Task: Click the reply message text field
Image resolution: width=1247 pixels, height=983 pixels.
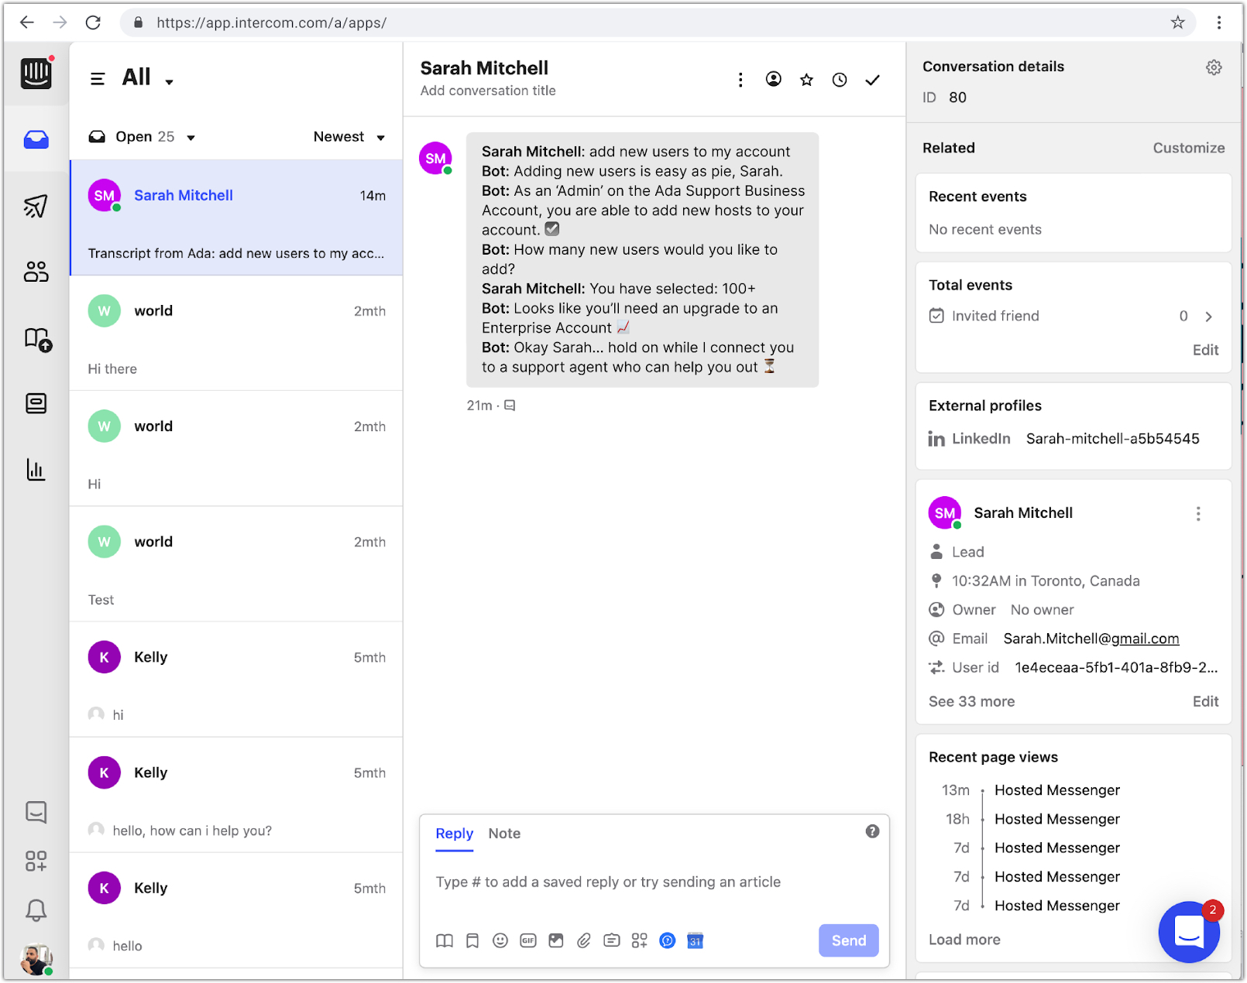Action: 653,882
